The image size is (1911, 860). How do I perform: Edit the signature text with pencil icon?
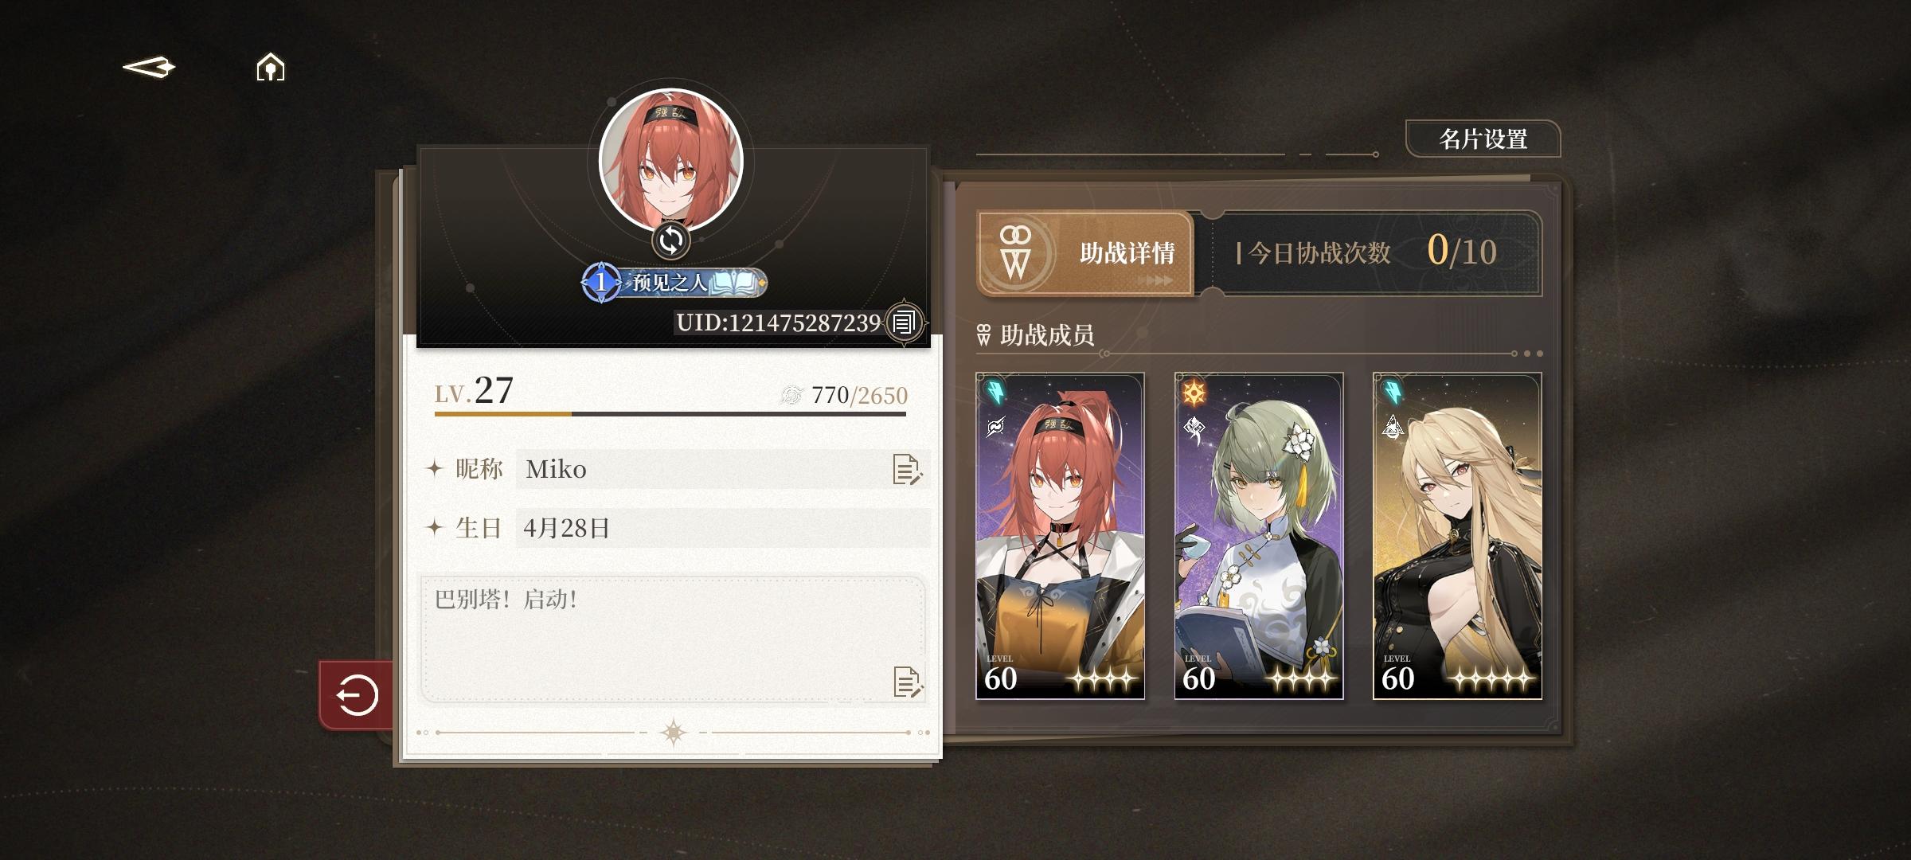[908, 682]
